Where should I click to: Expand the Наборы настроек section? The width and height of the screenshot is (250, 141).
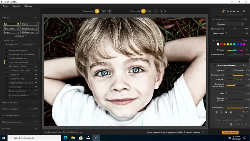pos(20,102)
